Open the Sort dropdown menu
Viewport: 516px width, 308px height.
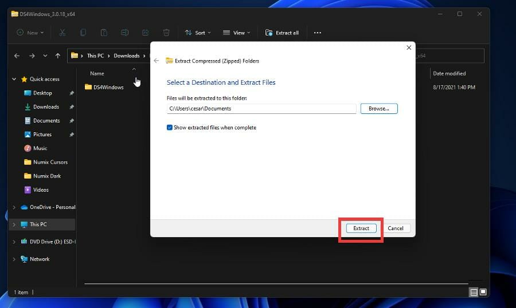[198, 33]
